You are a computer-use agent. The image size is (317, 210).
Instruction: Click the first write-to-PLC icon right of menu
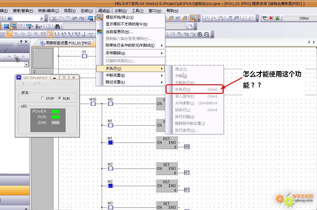click(171, 19)
